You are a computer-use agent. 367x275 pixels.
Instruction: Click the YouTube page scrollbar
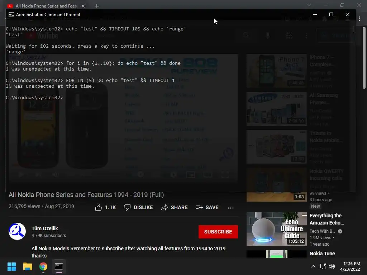click(364, 58)
